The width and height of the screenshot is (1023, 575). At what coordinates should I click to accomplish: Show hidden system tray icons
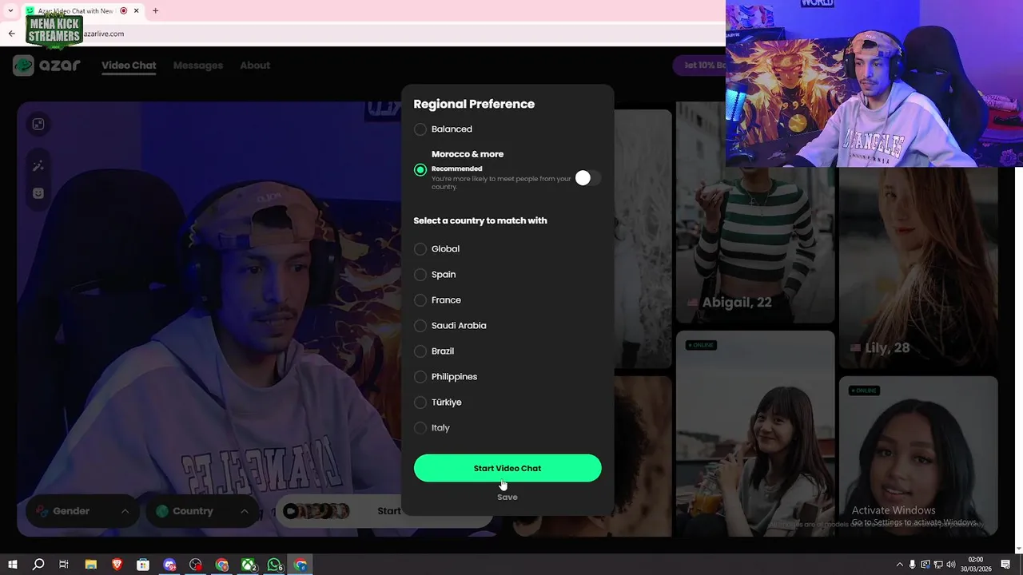click(x=900, y=565)
